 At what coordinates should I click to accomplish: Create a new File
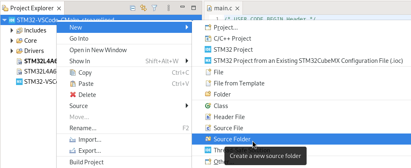(301, 72)
